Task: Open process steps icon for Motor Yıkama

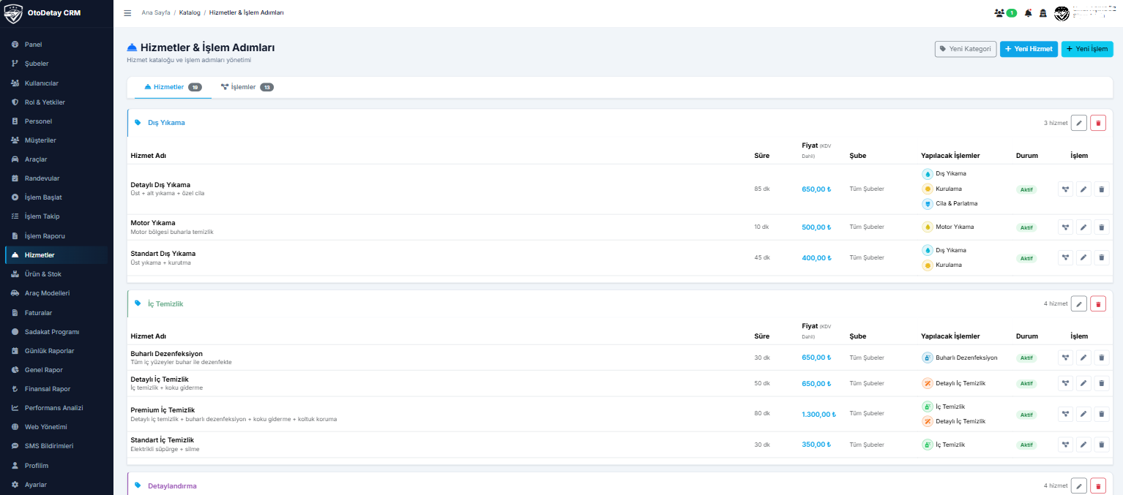Action: 1066,227
